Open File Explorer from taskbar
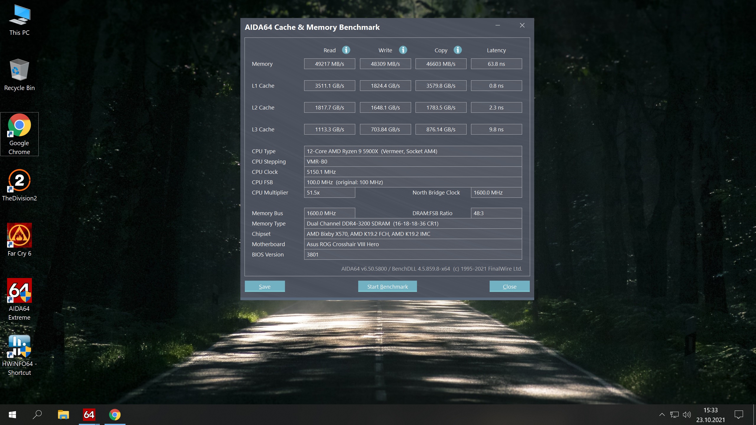The width and height of the screenshot is (756, 425). point(63,415)
